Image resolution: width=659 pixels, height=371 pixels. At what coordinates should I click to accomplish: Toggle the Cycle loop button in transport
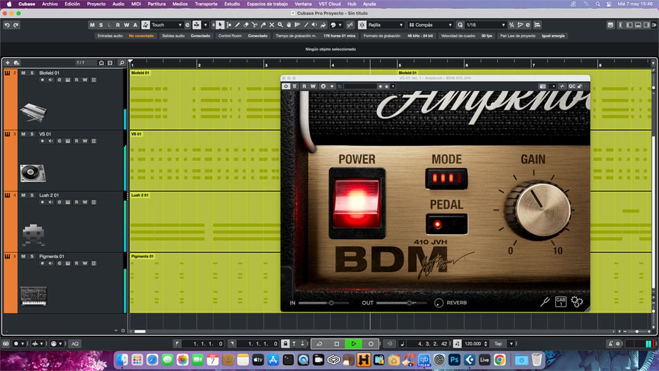click(x=320, y=344)
